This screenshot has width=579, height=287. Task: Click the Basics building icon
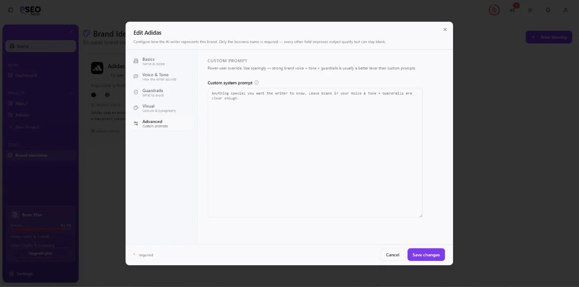pos(136,61)
